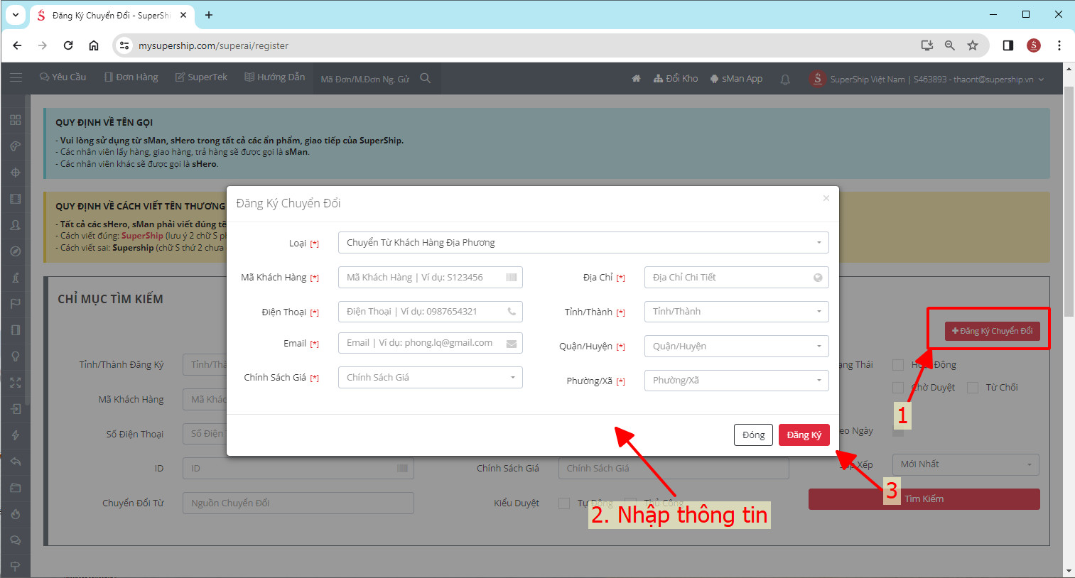Expand the Mới Nhất sort dropdown
This screenshot has width=1075, height=578.
pos(966,464)
